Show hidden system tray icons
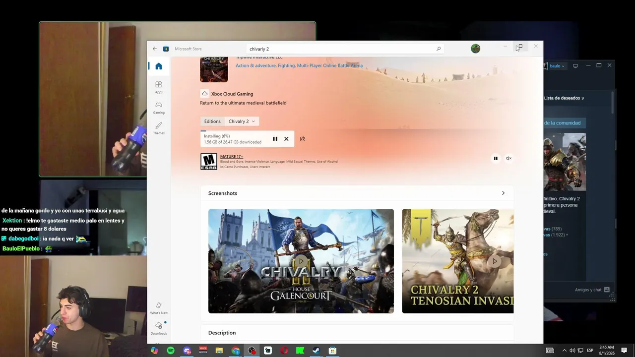 (x=564, y=351)
